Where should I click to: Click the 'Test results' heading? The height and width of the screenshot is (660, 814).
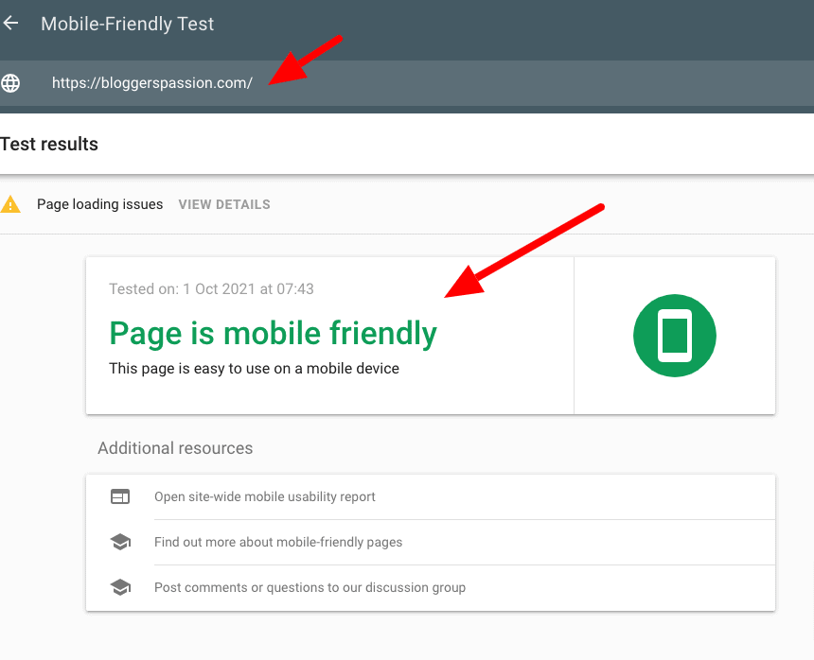(49, 144)
